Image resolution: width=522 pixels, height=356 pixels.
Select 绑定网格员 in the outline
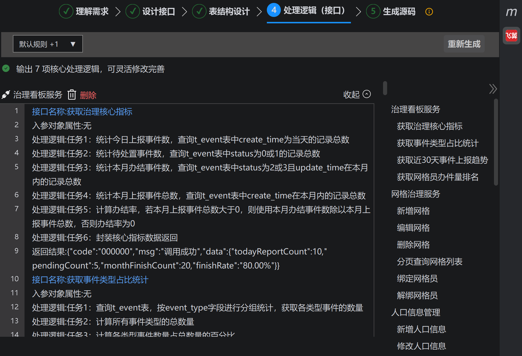coord(418,279)
